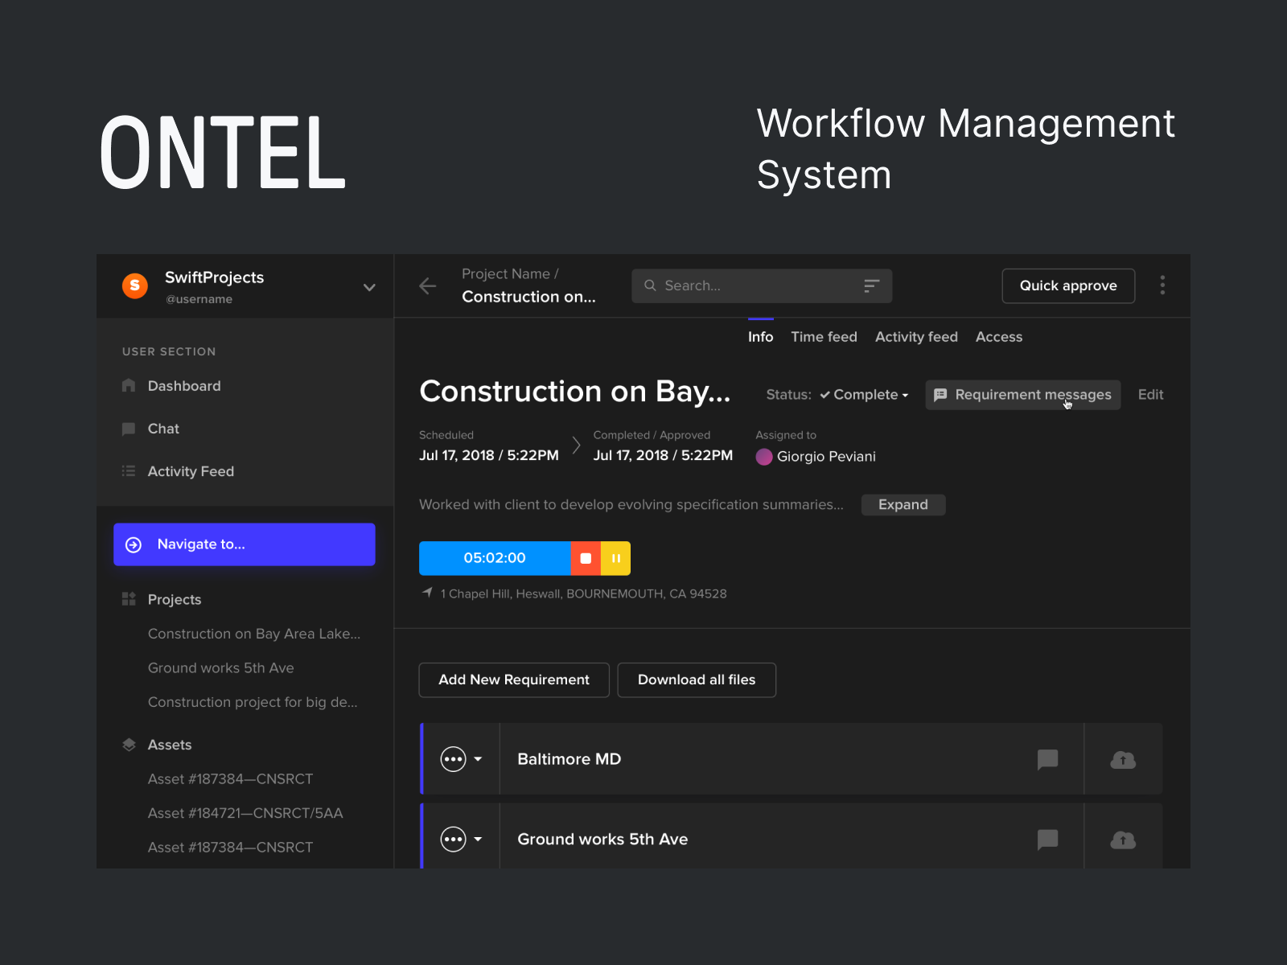1287x965 pixels.
Task: Focus the Search... input field
Action: [x=762, y=285]
